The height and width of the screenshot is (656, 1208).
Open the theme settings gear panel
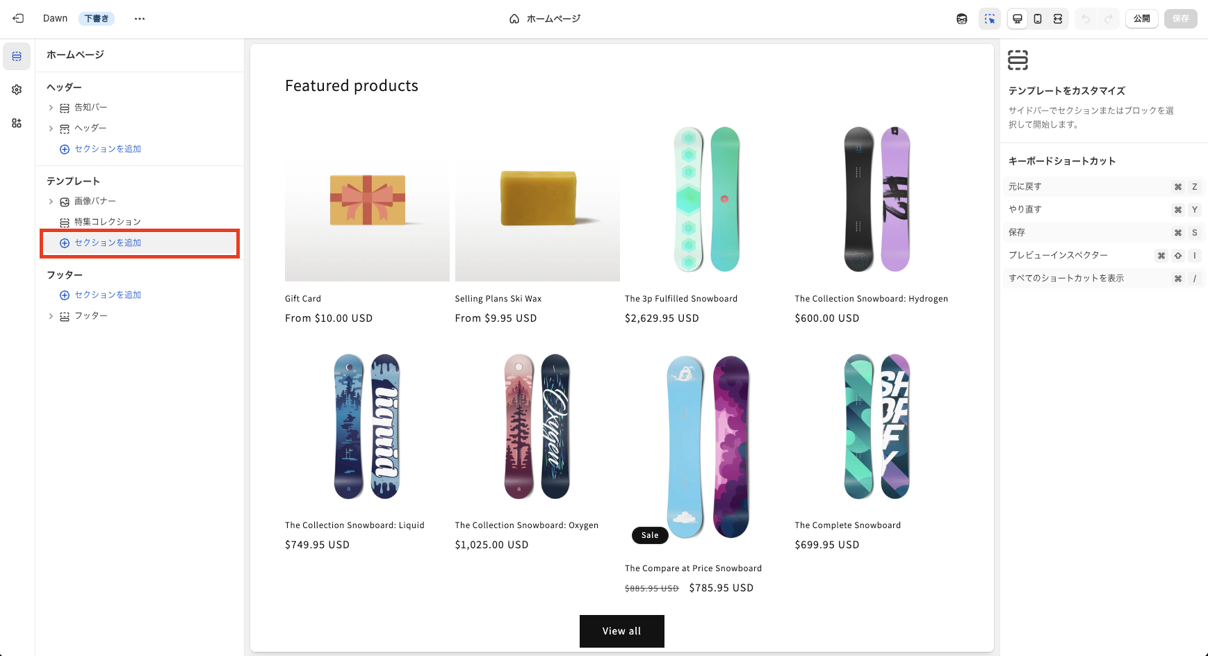click(17, 90)
